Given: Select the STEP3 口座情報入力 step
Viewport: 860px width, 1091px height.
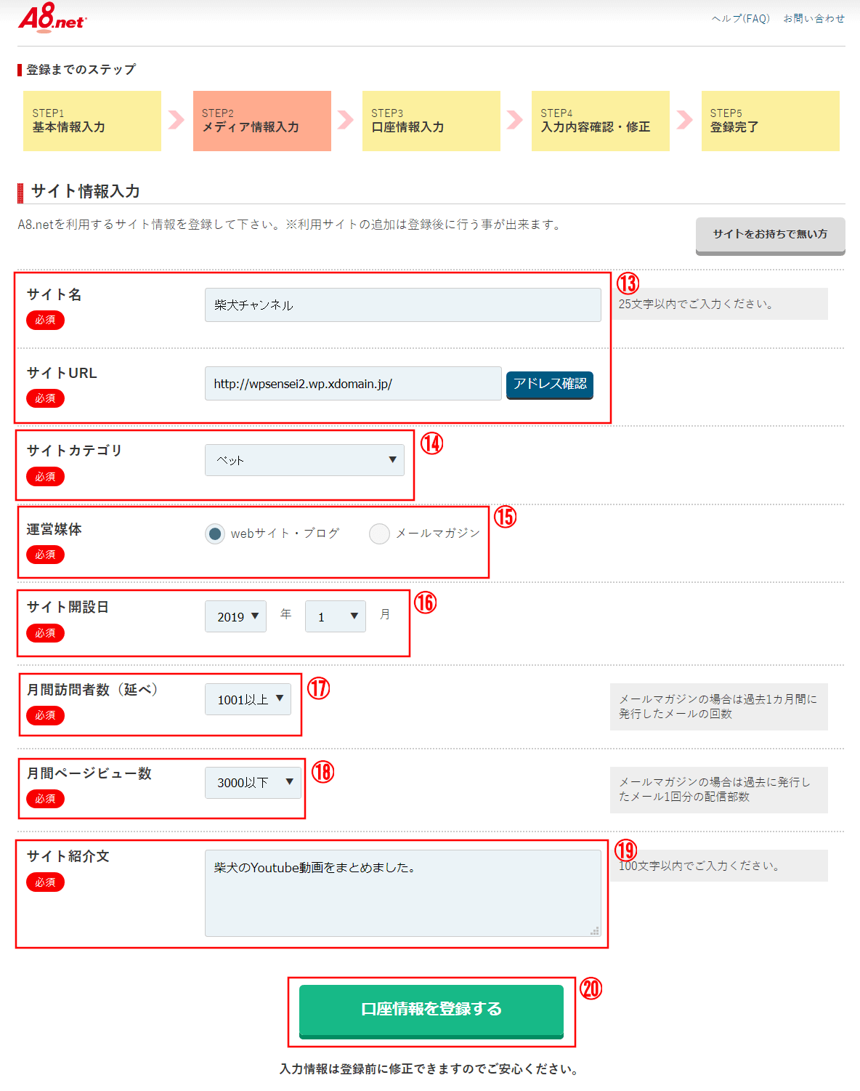Looking at the screenshot, I should click(x=431, y=121).
